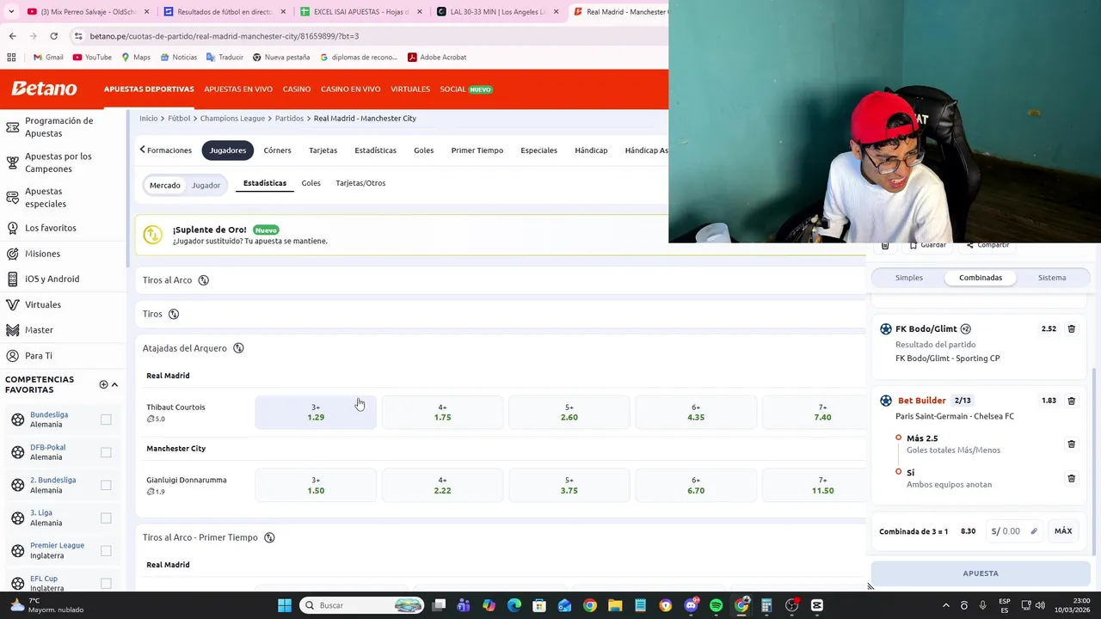The image size is (1101, 619).
Task: Add a favorite competition with plus icon
Action: click(103, 384)
